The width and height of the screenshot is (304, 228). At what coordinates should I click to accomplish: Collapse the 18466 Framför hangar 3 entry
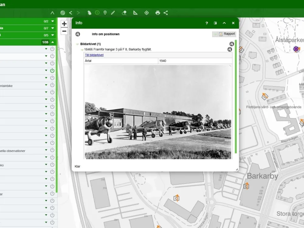click(x=82, y=50)
